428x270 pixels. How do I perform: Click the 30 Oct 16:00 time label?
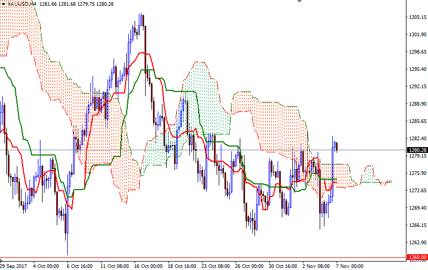pyautogui.click(x=283, y=266)
